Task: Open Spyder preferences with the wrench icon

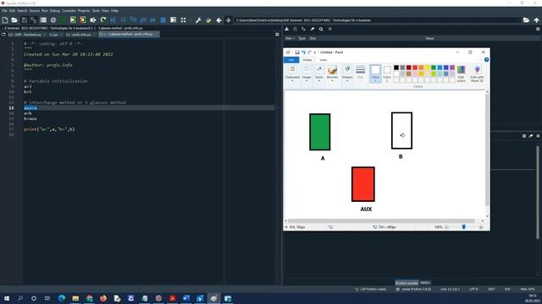Action: pos(198,20)
